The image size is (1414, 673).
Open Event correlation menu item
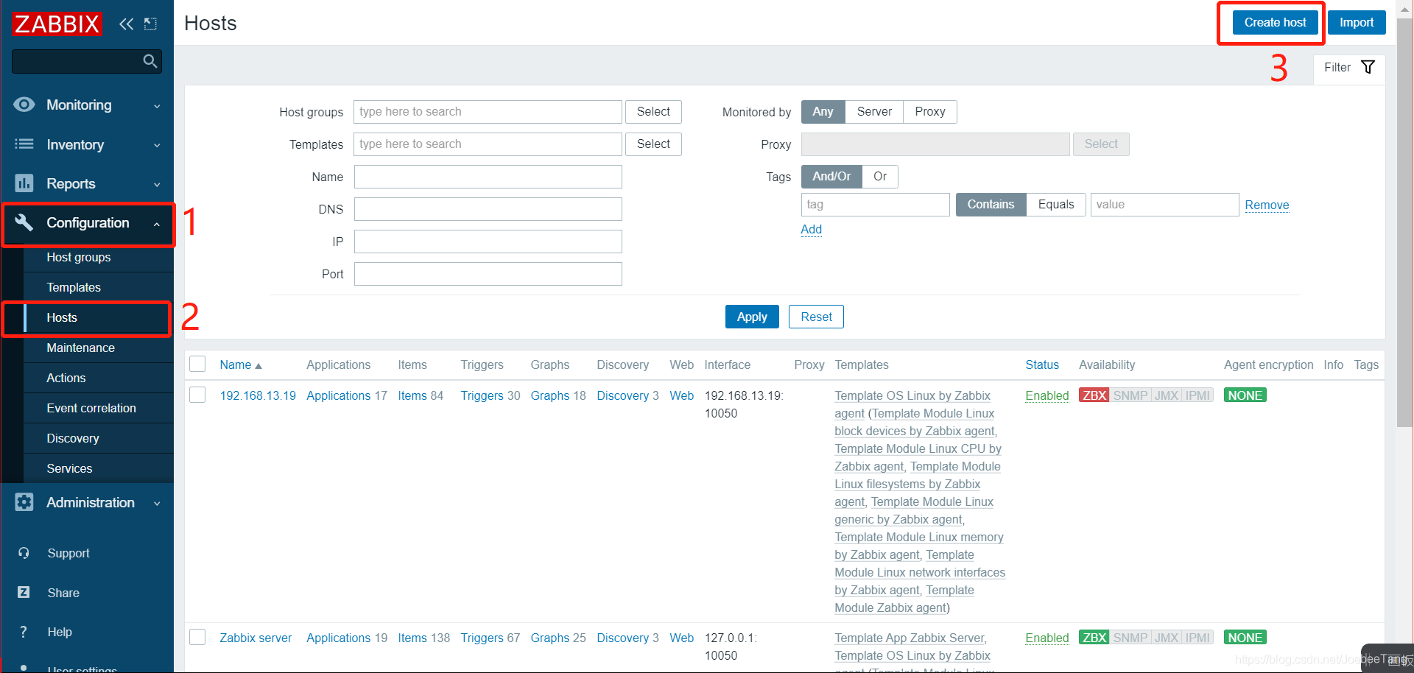click(x=91, y=408)
